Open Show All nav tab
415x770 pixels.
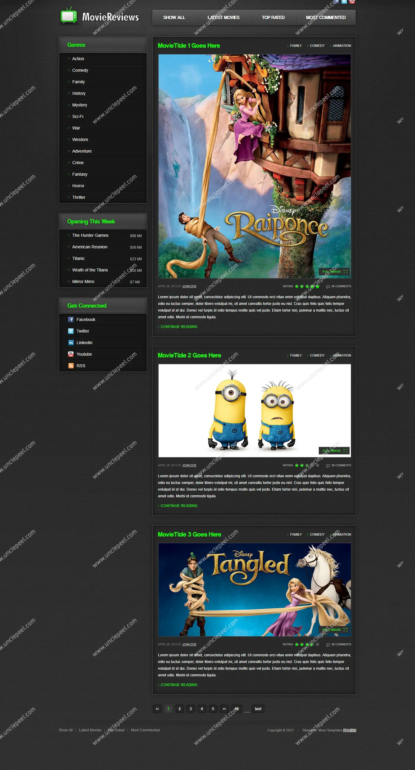point(174,17)
